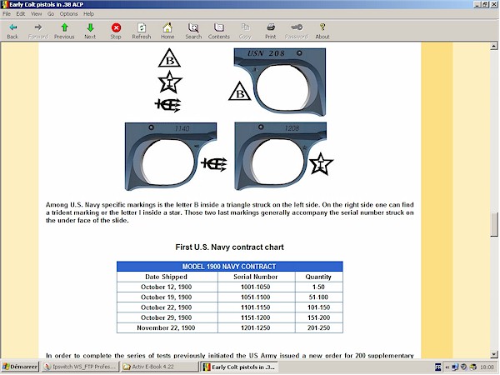This screenshot has width=500, height=375.
Task: Click serial number cell '1151-1200'
Action: [257, 317]
